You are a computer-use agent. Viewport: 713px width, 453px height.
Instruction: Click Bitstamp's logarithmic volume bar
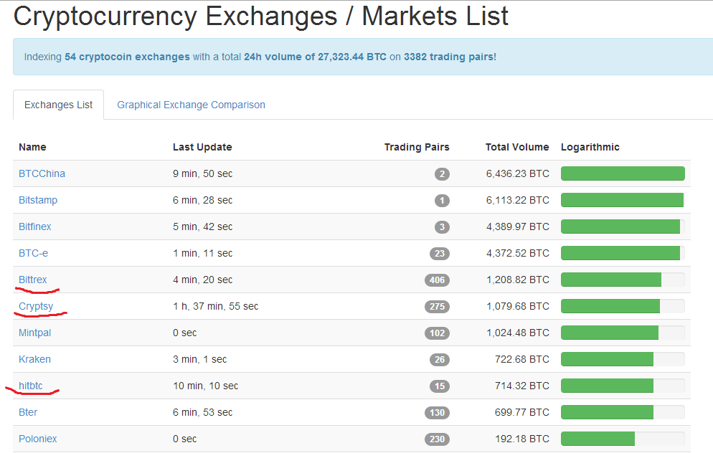pyautogui.click(x=623, y=200)
